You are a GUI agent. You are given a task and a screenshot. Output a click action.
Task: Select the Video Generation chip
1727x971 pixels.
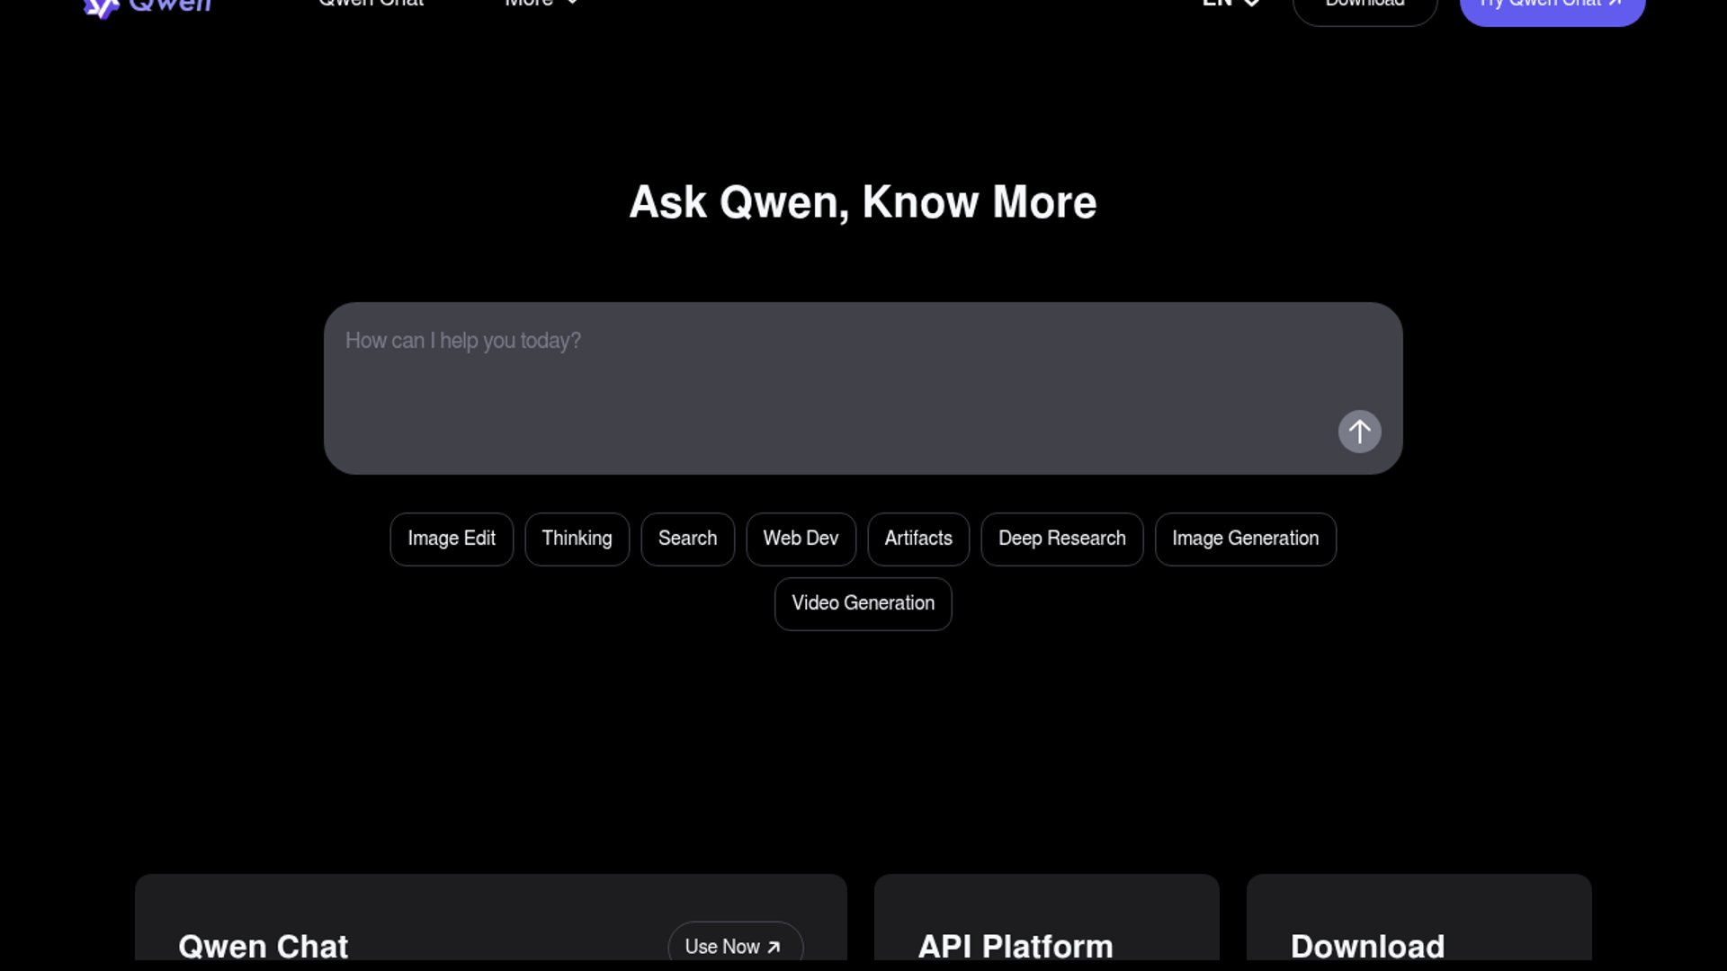pyautogui.click(x=863, y=603)
